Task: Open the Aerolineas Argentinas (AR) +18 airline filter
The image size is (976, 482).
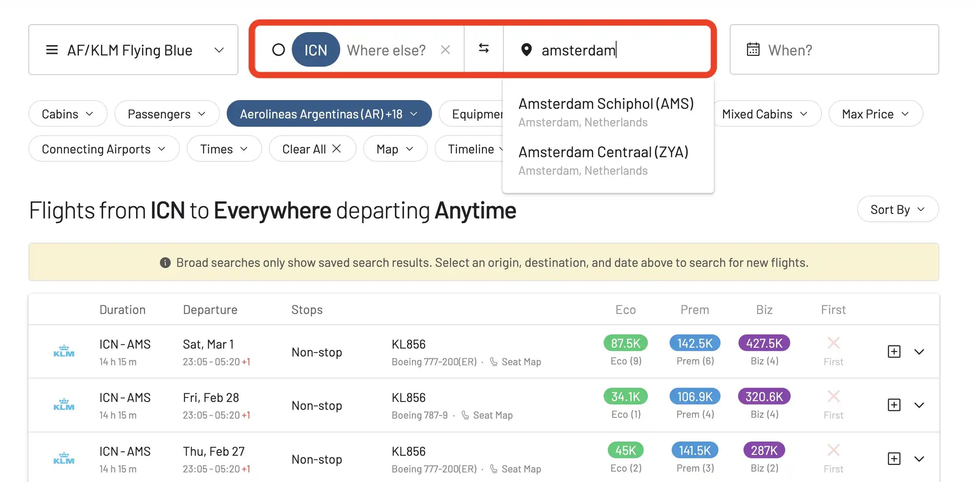Action: pos(329,114)
